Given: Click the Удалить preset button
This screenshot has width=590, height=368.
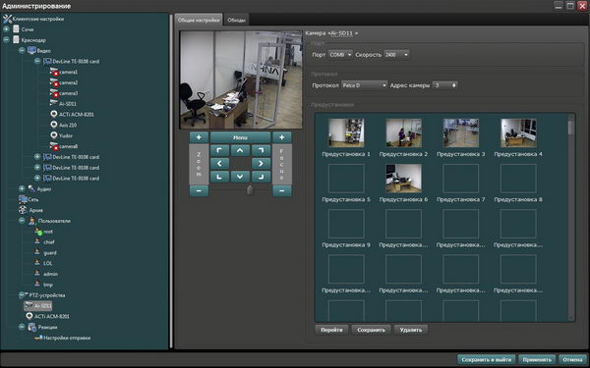Looking at the screenshot, I should 411,330.
